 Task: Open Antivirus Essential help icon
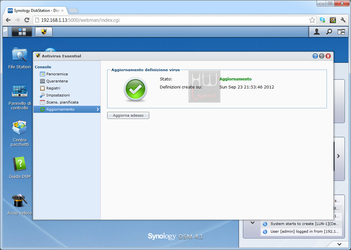point(315,56)
